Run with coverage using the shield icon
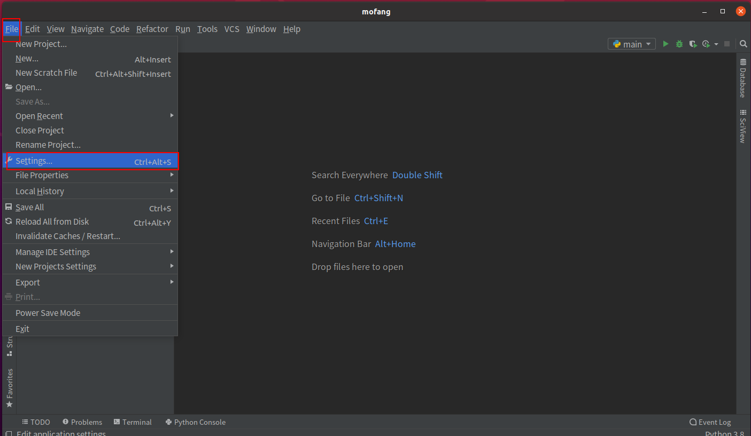This screenshot has height=436, width=751. click(693, 44)
